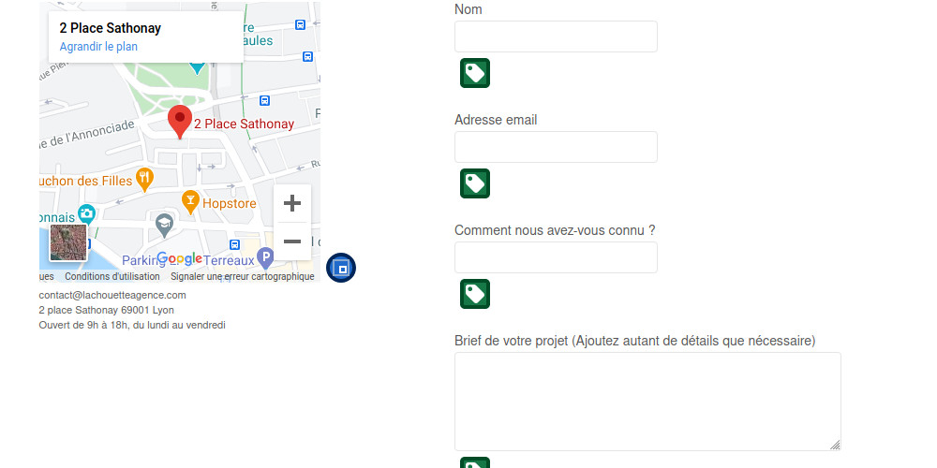Zoom out of the map with the minus button

pyautogui.click(x=292, y=241)
